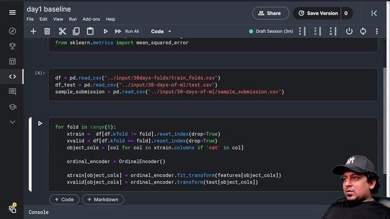Paste cell with clipboard icon
This screenshot has width=390, height=219.
(90, 31)
